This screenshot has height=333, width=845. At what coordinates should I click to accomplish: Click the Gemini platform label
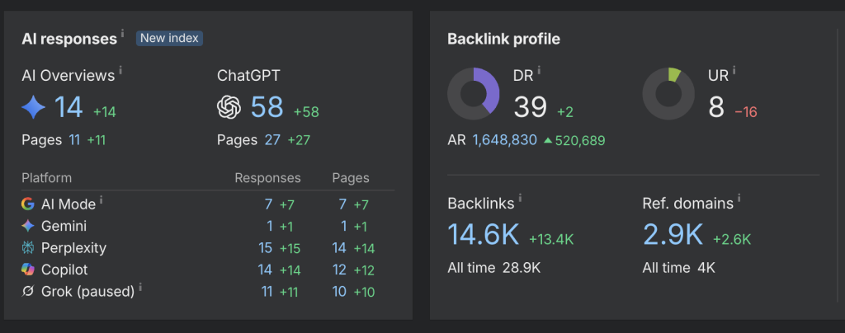[x=64, y=226]
